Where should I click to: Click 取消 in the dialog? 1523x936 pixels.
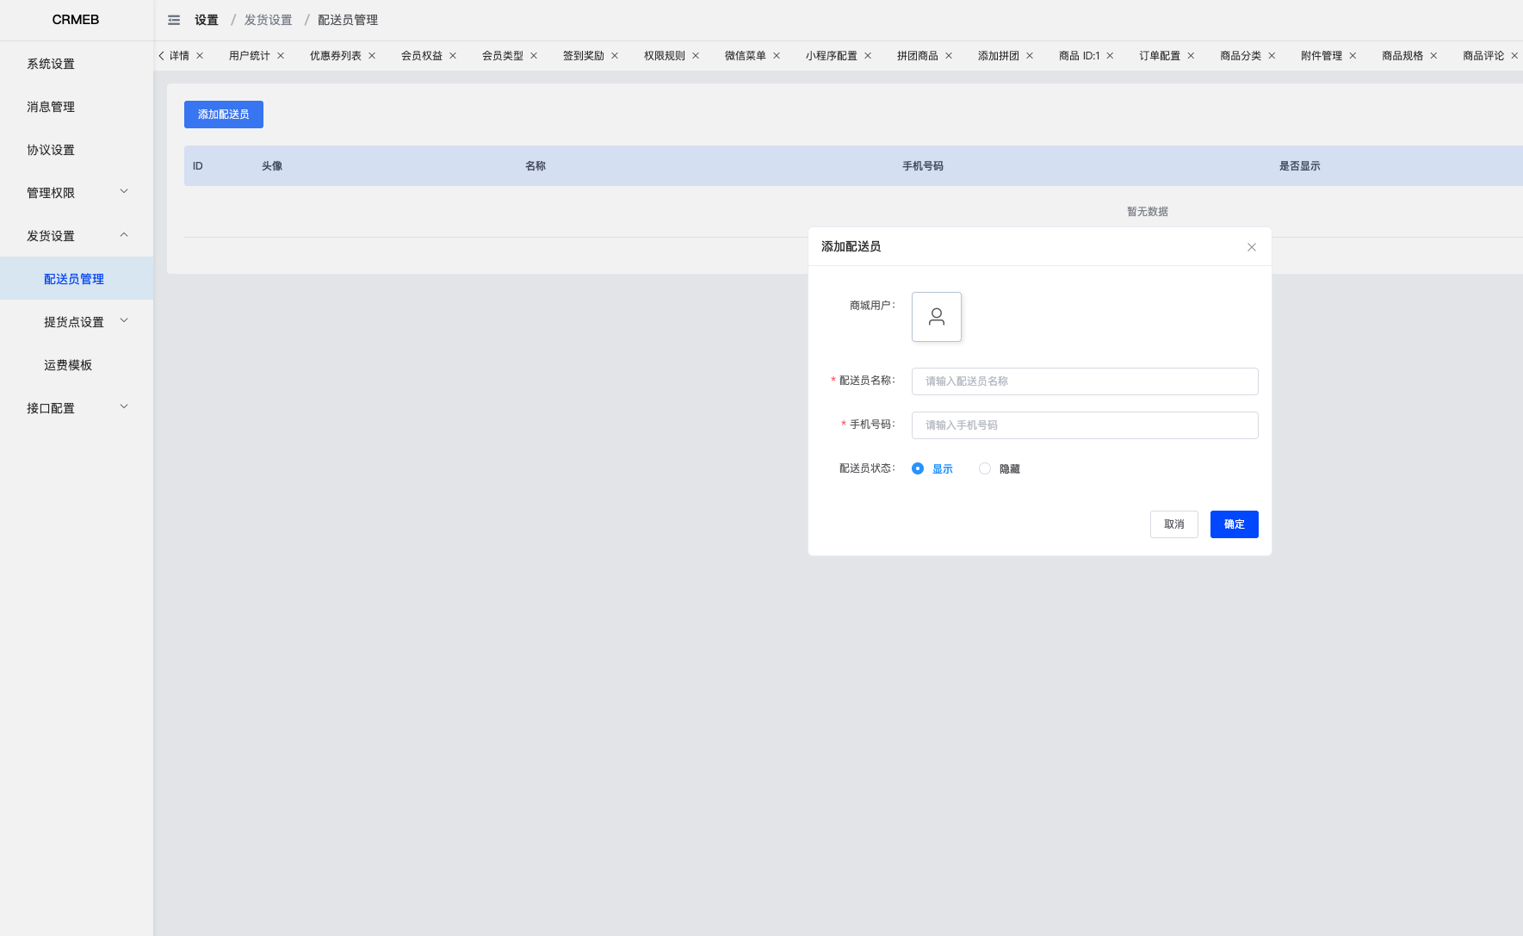click(1174, 524)
